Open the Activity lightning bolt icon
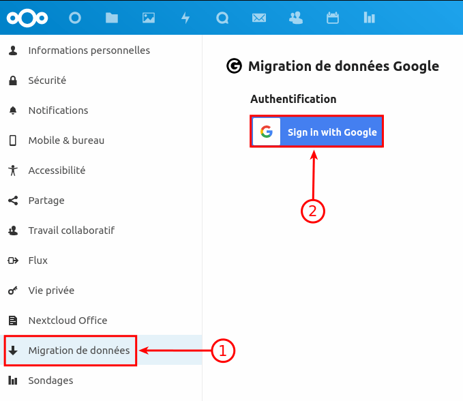 (185, 18)
